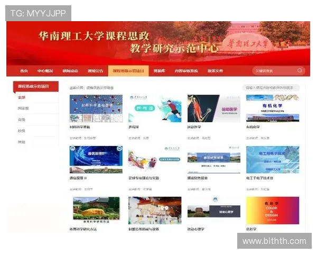Click the magnifier search icon in the navbar
Image resolution: width=317 pixels, height=254 pixels.
pyautogui.click(x=300, y=70)
